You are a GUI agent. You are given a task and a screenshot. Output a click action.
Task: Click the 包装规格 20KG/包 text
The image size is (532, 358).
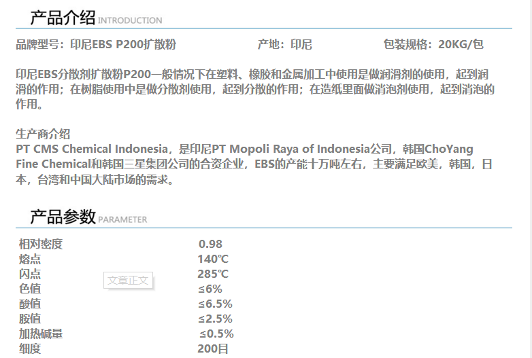(x=433, y=45)
